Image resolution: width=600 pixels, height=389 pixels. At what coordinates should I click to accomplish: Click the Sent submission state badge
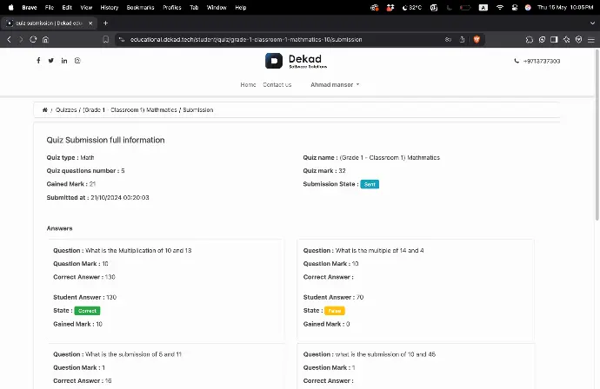click(x=370, y=184)
